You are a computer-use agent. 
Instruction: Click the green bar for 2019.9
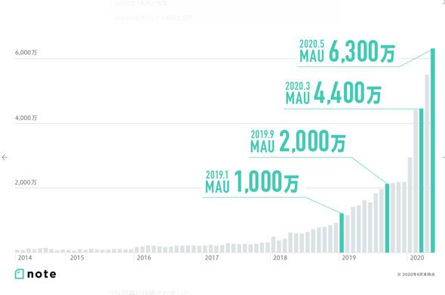click(387, 218)
